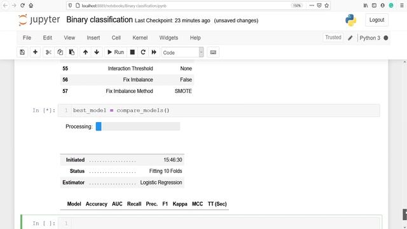The height and width of the screenshot is (229, 407).
Task: Click the '15:46:30' initiated time
Action: 173,160
